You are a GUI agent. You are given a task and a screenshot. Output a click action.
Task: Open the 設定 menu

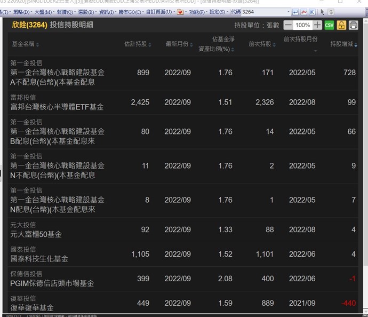[217, 12]
